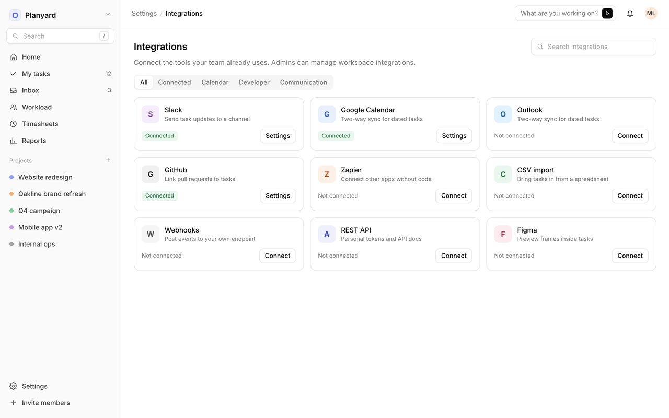Go to Settings breadcrumb link
The image size is (669, 418).
[x=144, y=14]
